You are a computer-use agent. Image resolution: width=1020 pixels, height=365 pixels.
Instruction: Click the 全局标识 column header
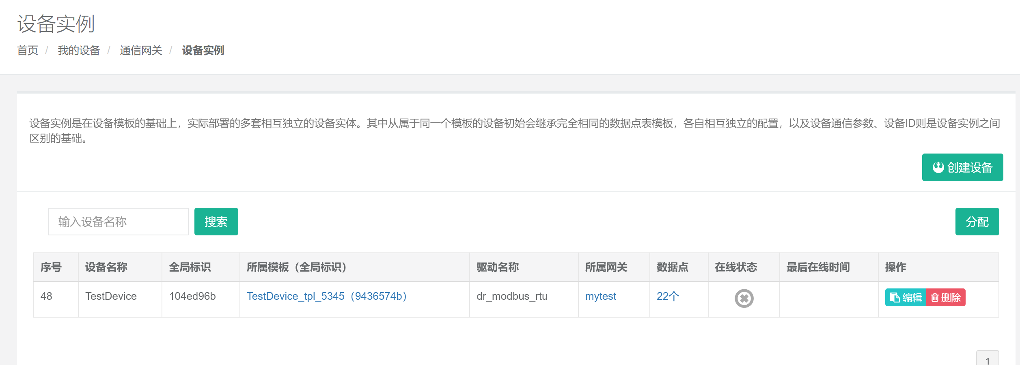190,267
